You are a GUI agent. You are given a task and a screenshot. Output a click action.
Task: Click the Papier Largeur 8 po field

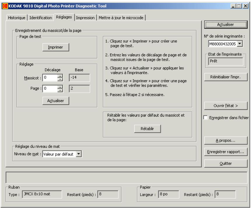pyautogui.click(x=169, y=194)
